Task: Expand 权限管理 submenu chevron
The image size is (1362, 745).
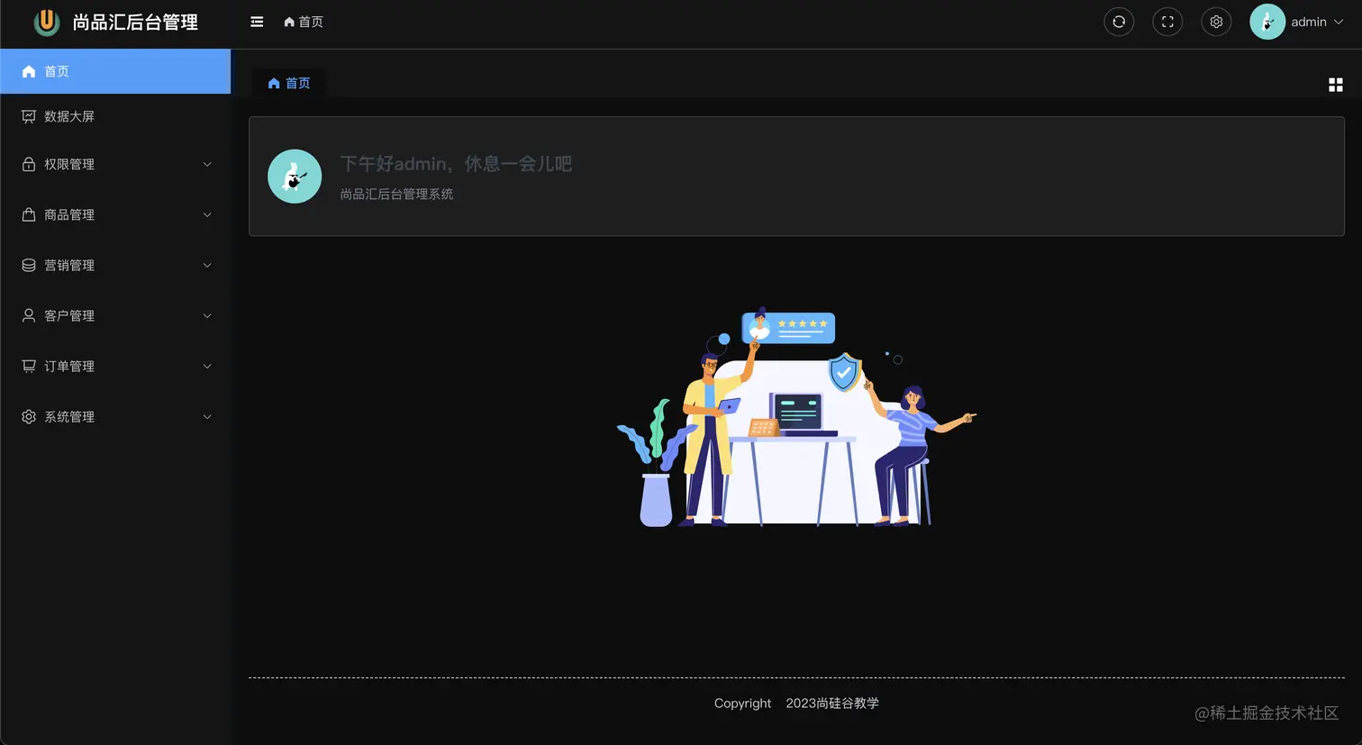Action: point(207,164)
